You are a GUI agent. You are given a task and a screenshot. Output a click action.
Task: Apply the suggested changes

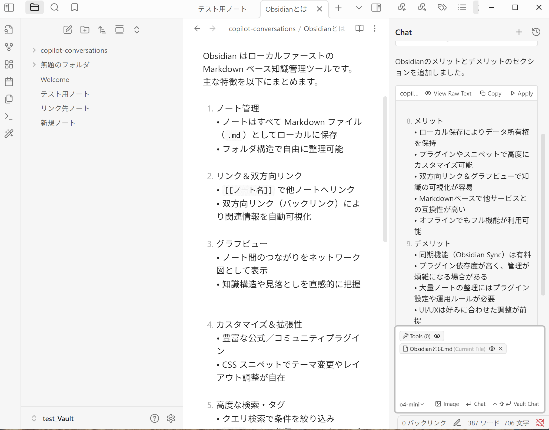click(x=522, y=93)
